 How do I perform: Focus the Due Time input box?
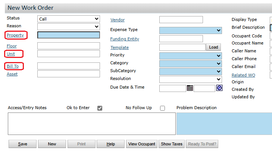(x=204, y=88)
